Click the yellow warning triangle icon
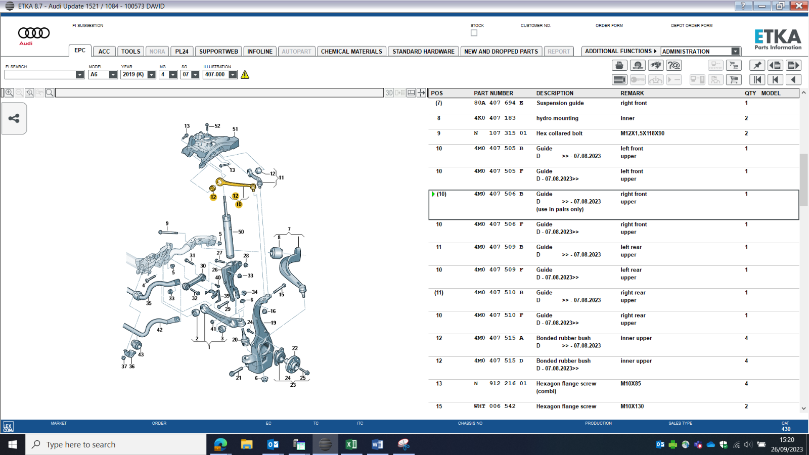The width and height of the screenshot is (809, 455). [245, 75]
